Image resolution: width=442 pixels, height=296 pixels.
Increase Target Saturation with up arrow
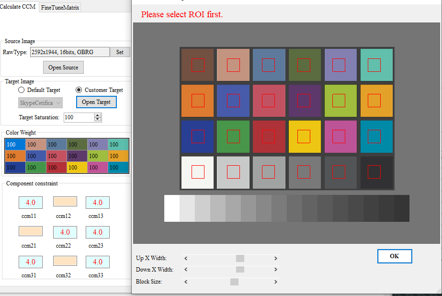tap(98, 115)
